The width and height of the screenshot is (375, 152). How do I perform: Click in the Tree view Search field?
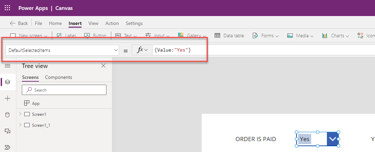(x=64, y=90)
